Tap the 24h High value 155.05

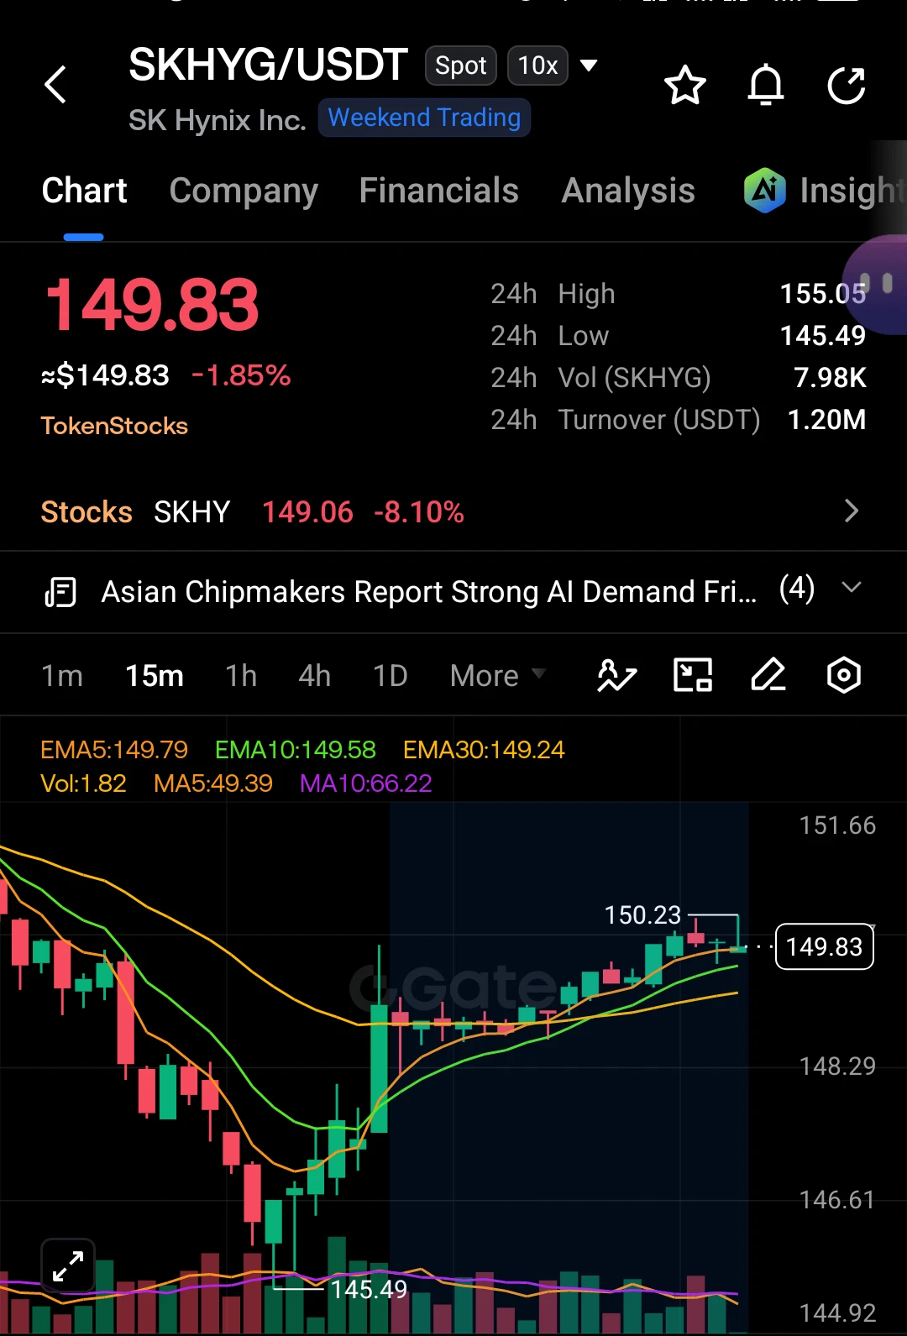pos(823,294)
